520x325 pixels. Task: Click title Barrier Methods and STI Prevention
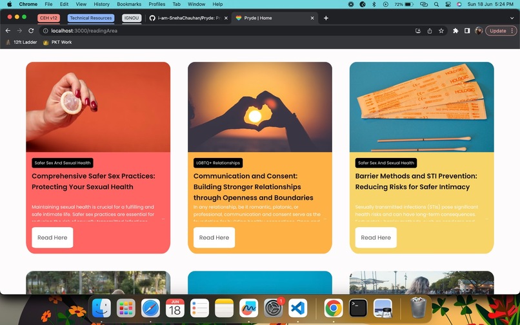[416, 181]
